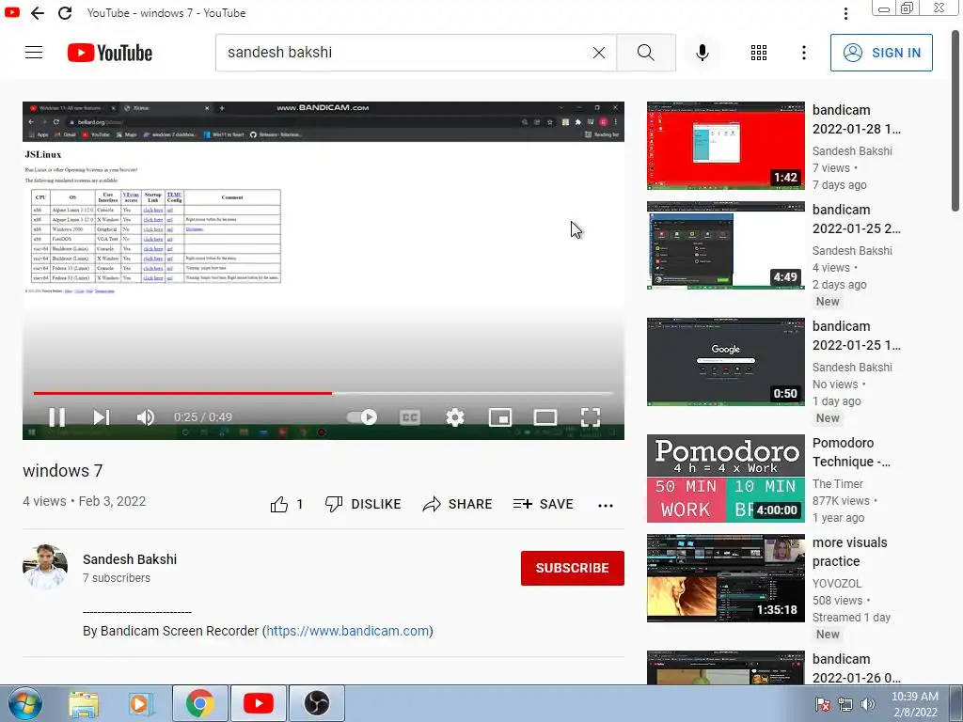The height and width of the screenshot is (722, 963).
Task: Open the YouTube hamburger guide menu
Action: 34,53
